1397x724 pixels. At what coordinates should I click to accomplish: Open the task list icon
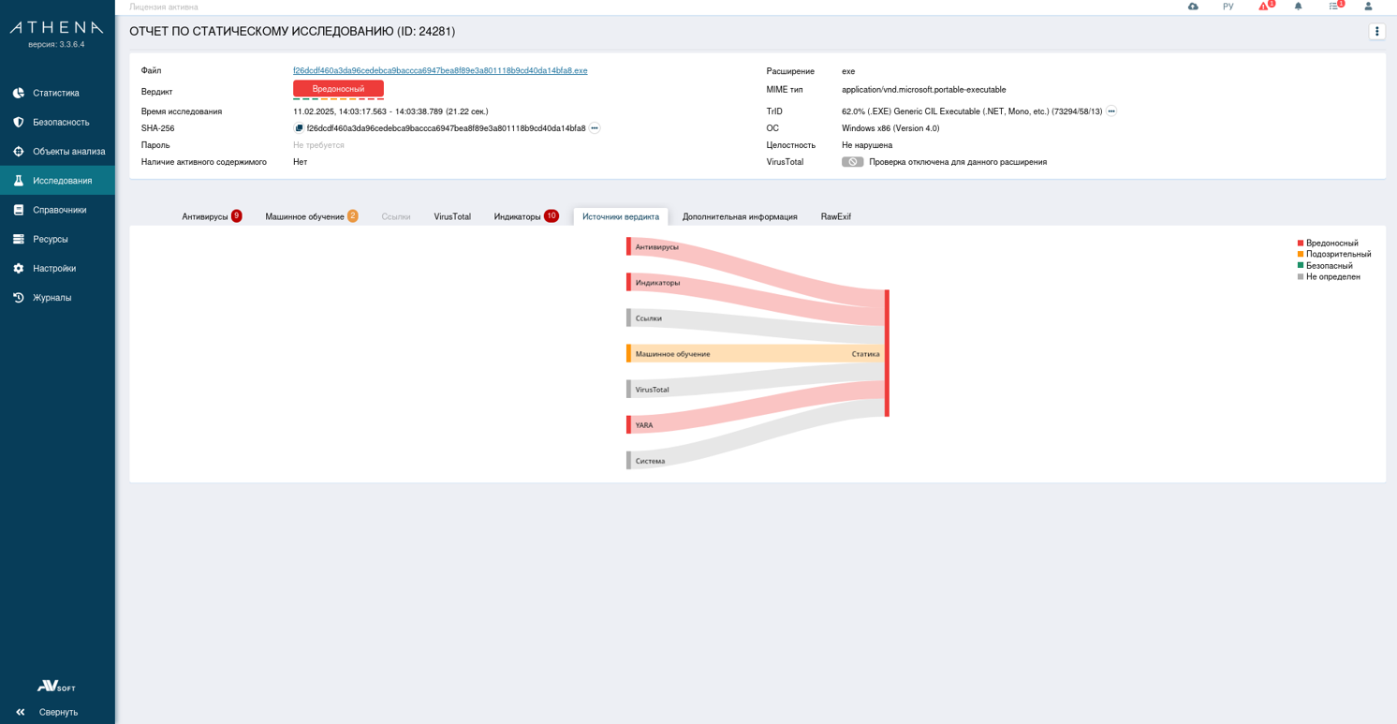point(1333,7)
